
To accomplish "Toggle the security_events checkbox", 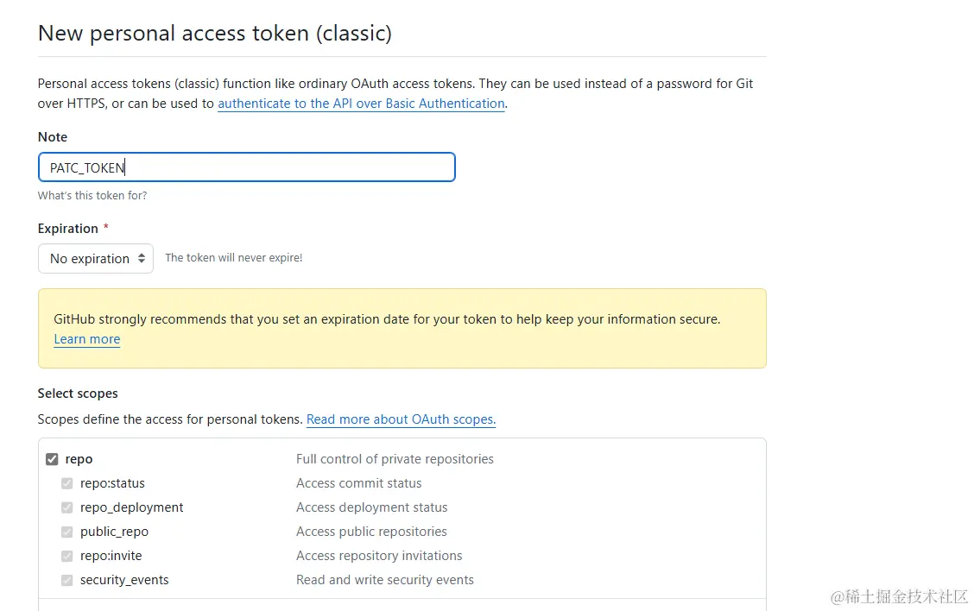I will (x=66, y=580).
